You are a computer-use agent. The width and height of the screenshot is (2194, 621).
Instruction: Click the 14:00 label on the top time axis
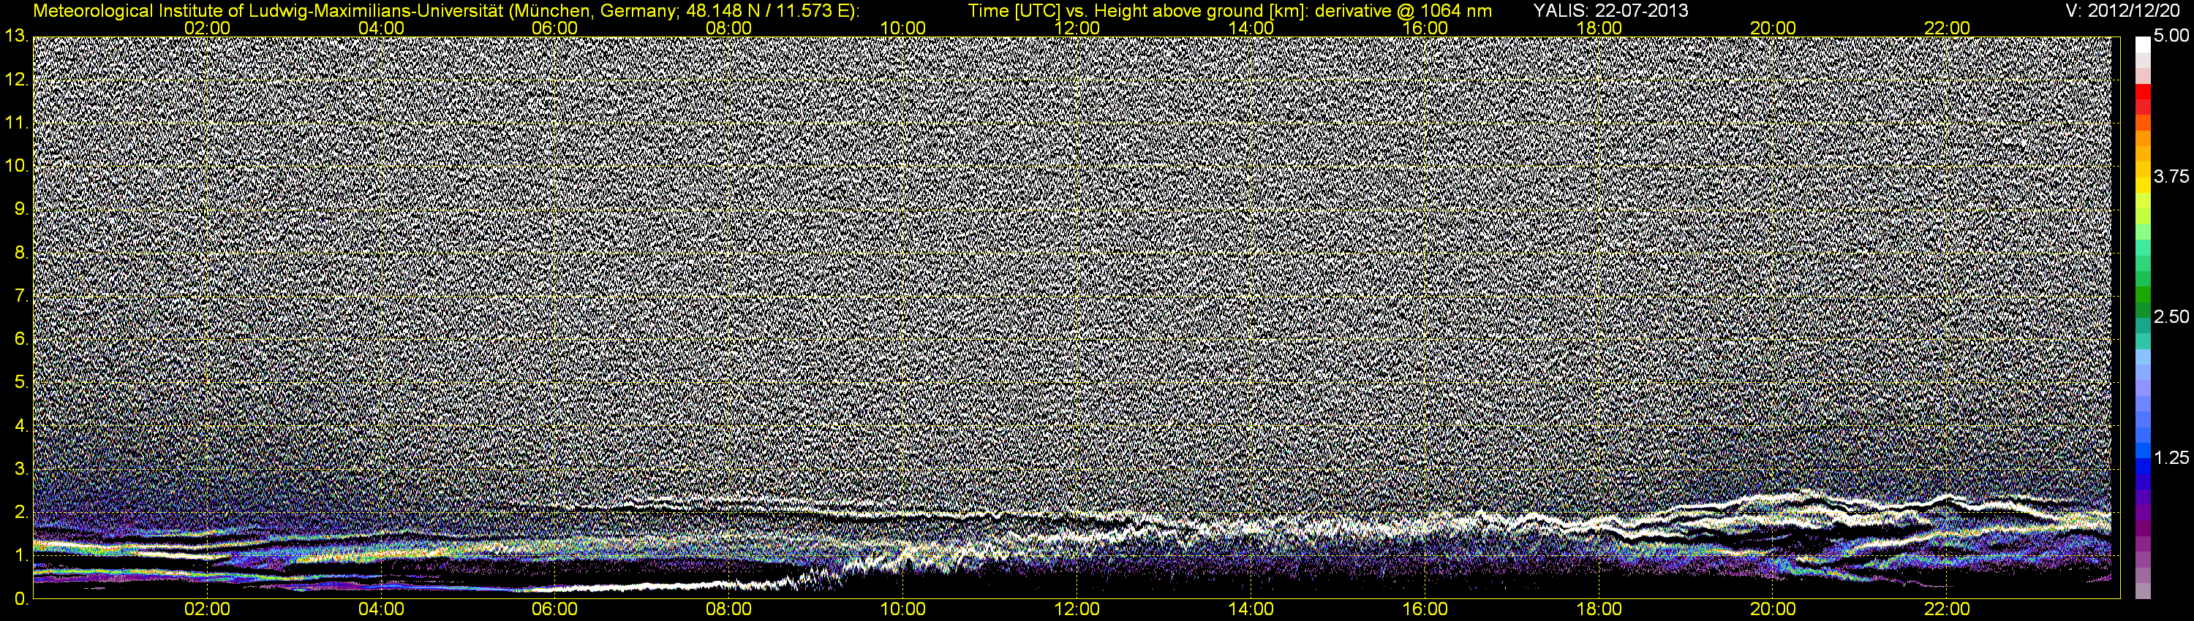tap(1251, 28)
